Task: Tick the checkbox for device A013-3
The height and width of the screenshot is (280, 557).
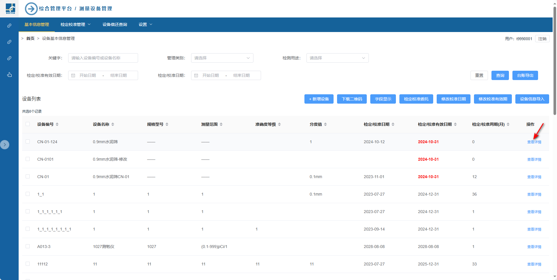Action: [x=28, y=246]
